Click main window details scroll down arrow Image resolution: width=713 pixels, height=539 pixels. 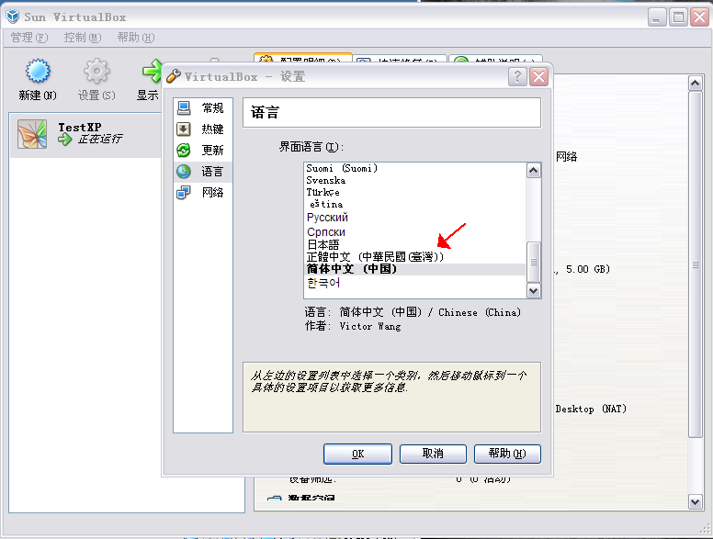point(695,501)
